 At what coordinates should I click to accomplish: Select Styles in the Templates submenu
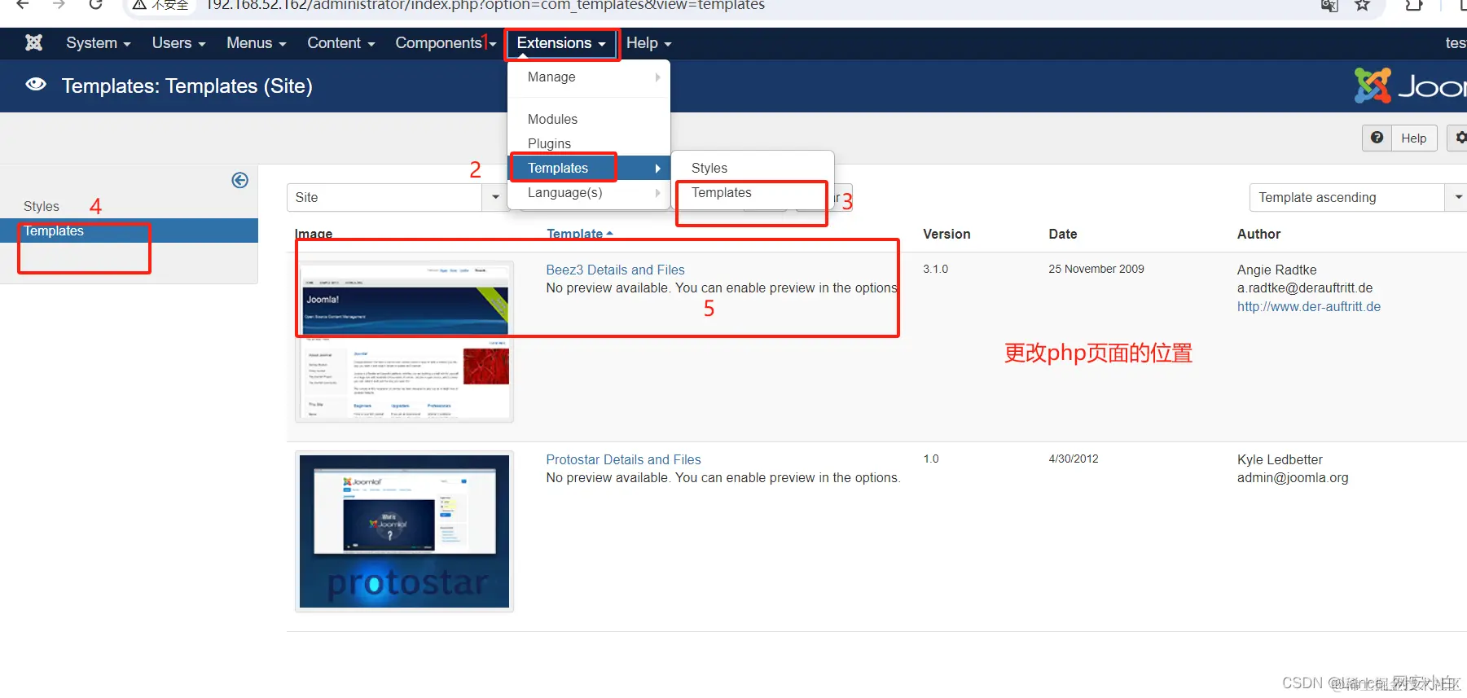[x=753, y=168]
